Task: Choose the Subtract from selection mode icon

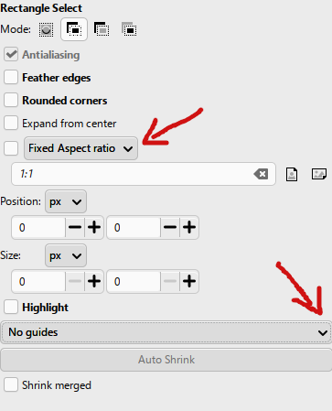Action: click(x=102, y=29)
